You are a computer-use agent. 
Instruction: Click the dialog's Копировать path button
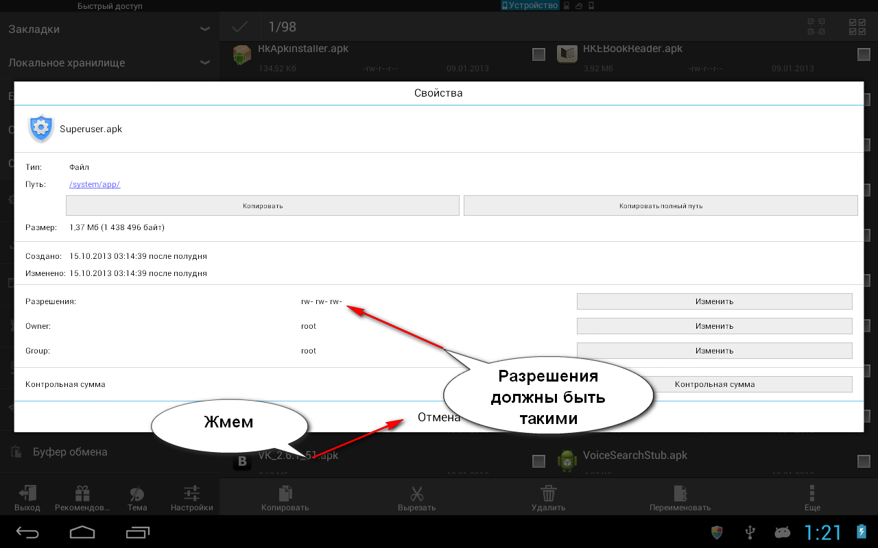coord(263,206)
